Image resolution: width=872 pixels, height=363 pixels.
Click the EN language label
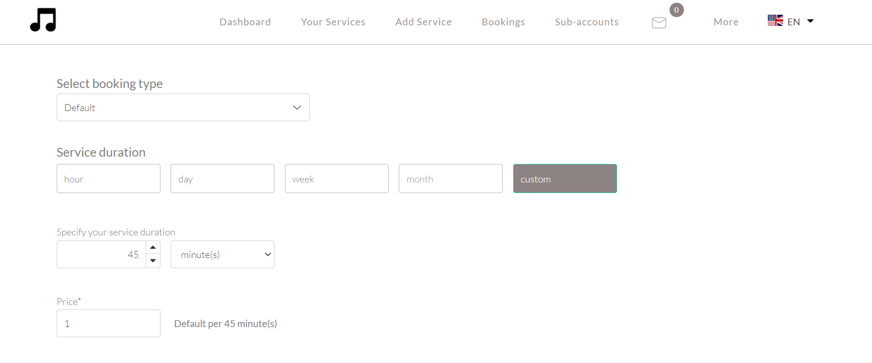pos(794,22)
